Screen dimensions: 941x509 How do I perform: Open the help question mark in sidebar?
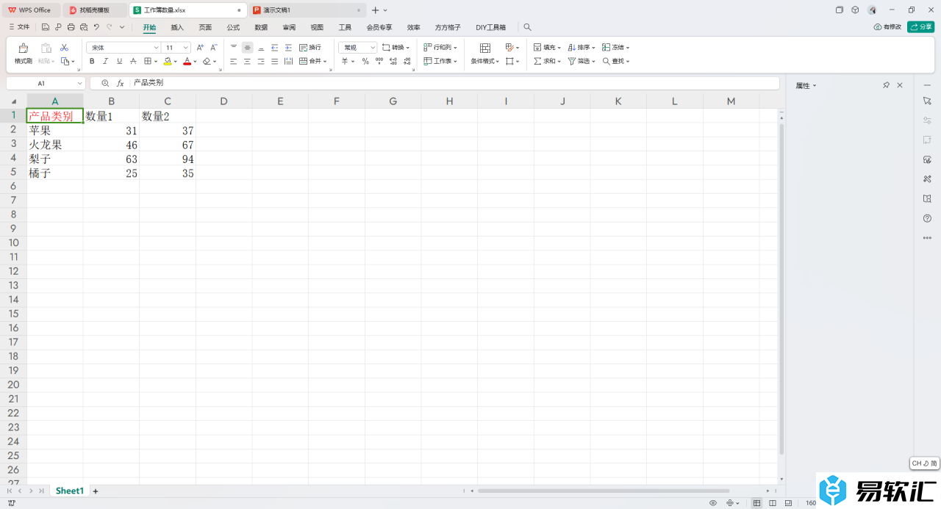coord(927,218)
